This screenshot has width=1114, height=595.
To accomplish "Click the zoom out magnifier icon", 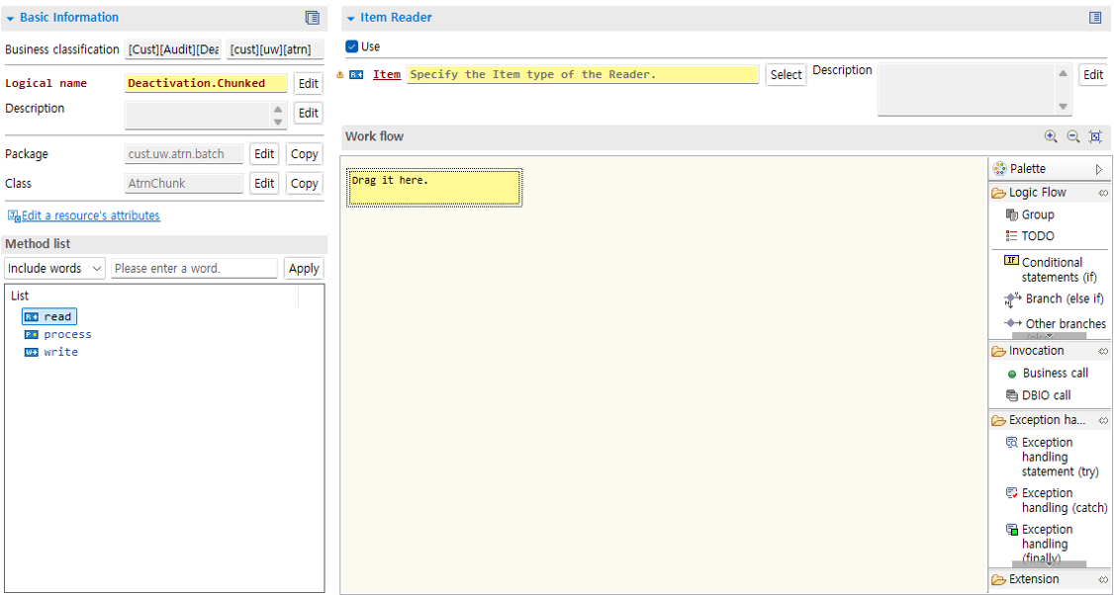I will point(1072,136).
